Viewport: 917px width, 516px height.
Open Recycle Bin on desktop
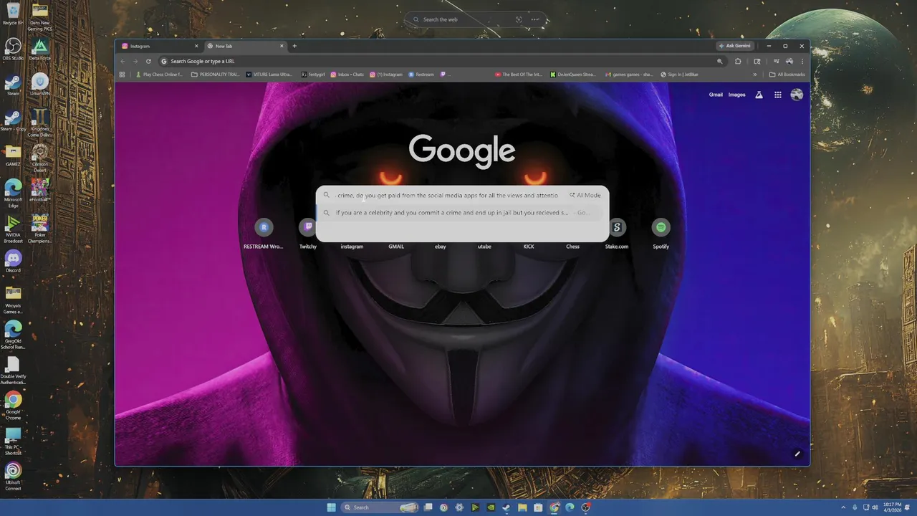point(13,14)
